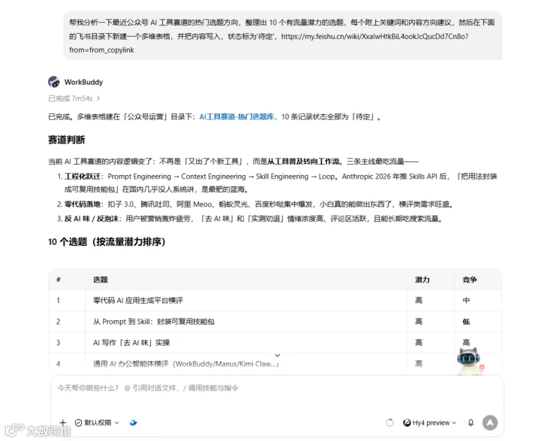The height and width of the screenshot is (441, 541).
Task: Expand the completed 7m54s details chevron
Action: tap(99, 99)
